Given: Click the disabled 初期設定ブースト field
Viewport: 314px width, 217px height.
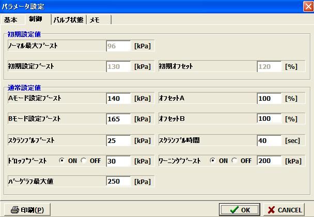Looking at the screenshot, I should click(x=118, y=66).
